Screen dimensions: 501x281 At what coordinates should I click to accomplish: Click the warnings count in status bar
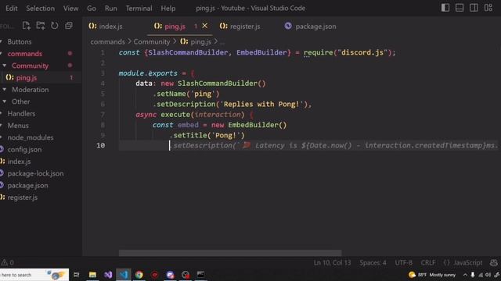coord(7,263)
